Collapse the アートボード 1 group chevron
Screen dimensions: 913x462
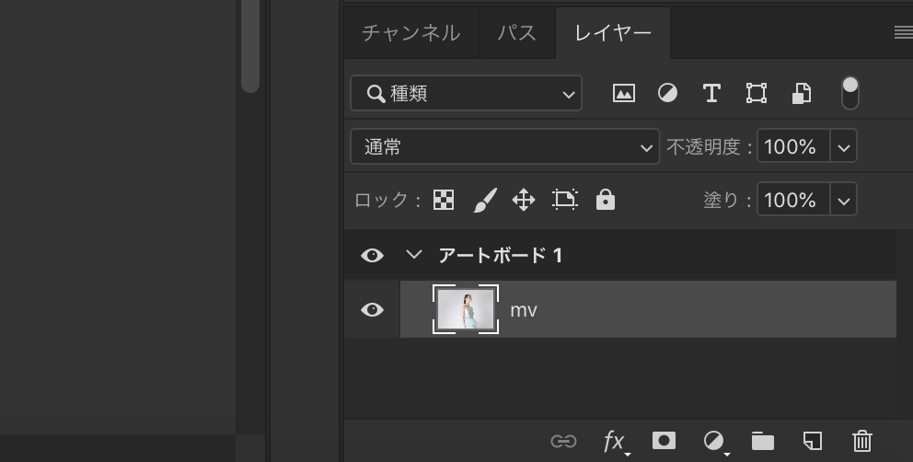tap(412, 256)
